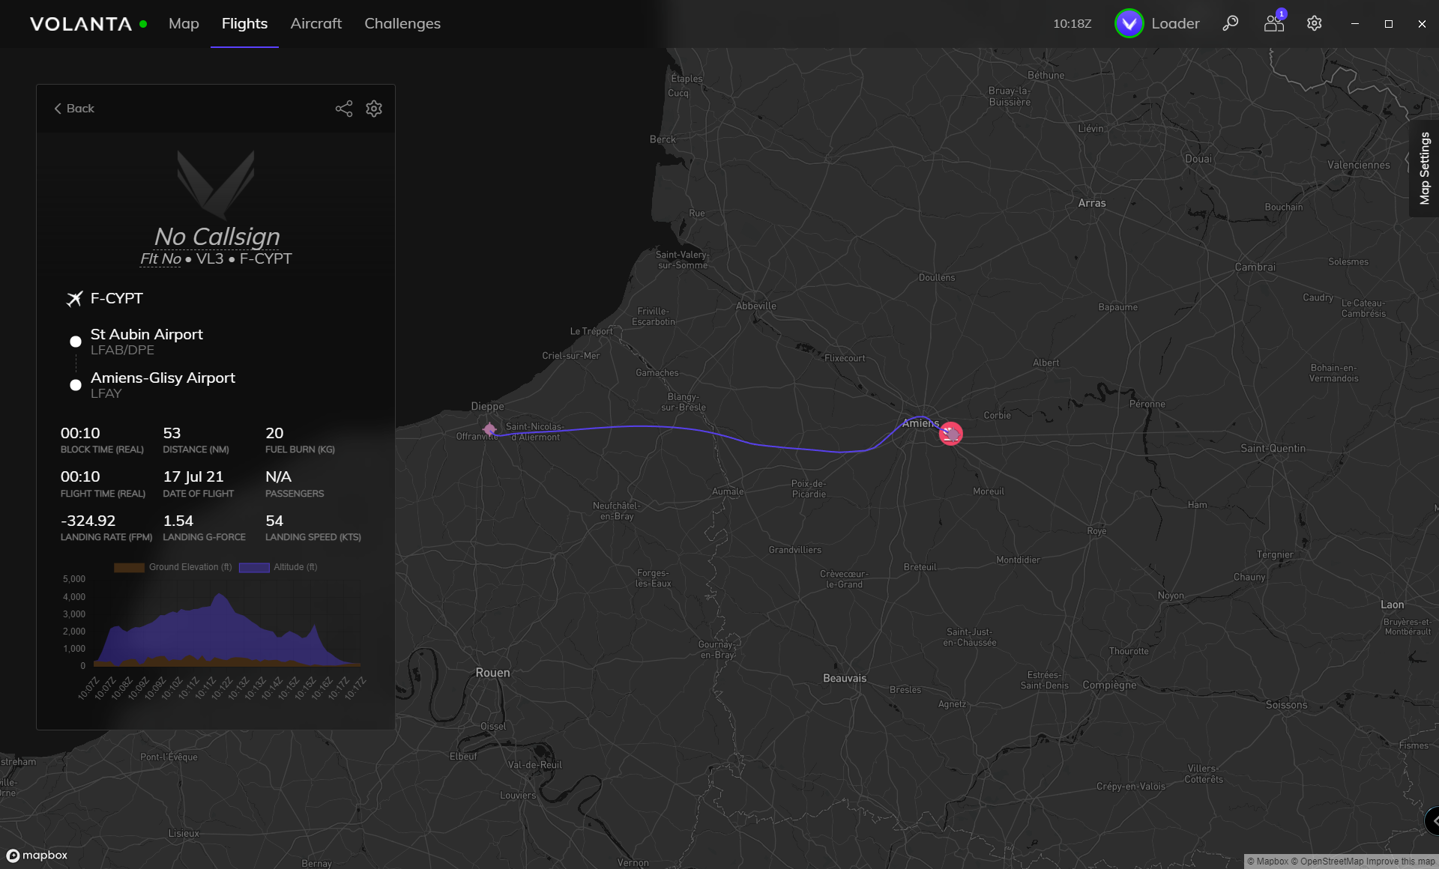Click the search magnifier icon
This screenshot has height=869, width=1439.
1230,23
